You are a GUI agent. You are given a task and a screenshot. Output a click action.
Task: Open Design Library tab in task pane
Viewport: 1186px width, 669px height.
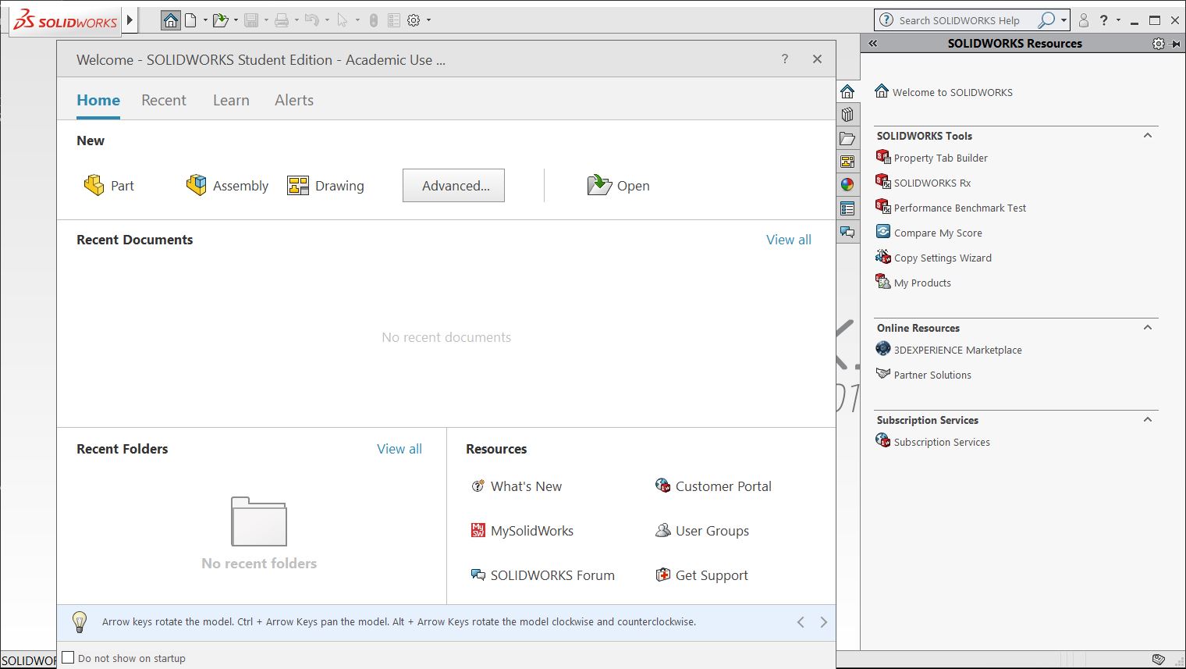point(847,115)
